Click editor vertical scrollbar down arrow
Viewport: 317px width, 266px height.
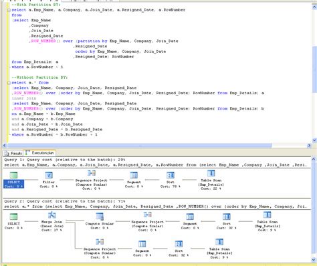click(x=314, y=140)
